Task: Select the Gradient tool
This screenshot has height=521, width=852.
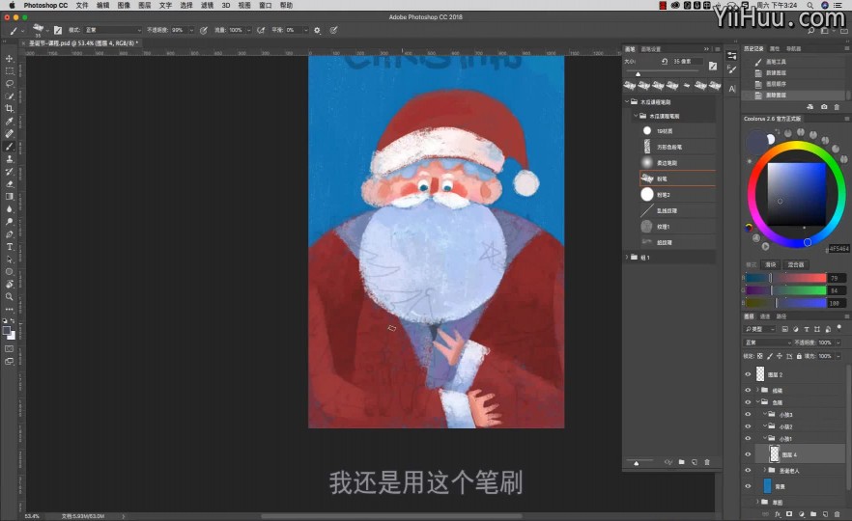Action: 10,197
